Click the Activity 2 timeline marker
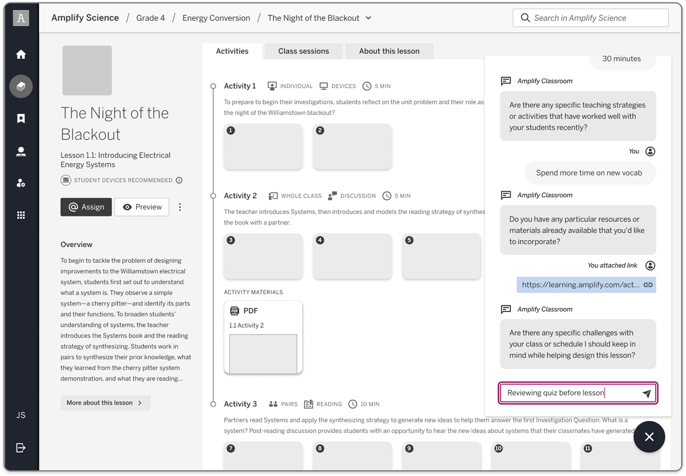The width and height of the screenshot is (686, 476). (x=213, y=196)
